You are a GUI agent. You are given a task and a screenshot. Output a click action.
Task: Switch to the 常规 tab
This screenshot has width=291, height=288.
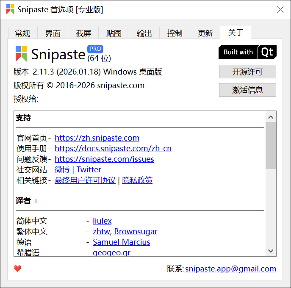[22, 33]
